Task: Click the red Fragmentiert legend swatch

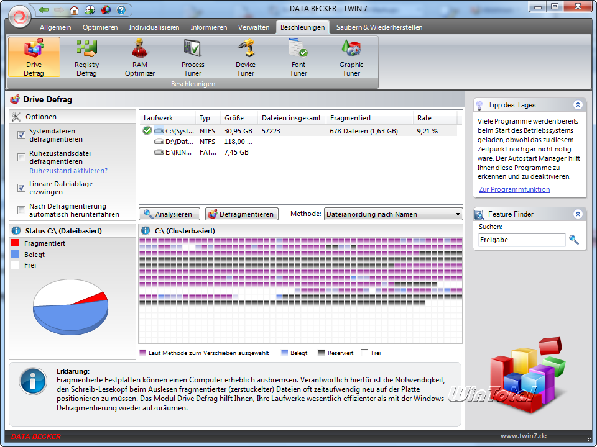Action: [x=15, y=243]
